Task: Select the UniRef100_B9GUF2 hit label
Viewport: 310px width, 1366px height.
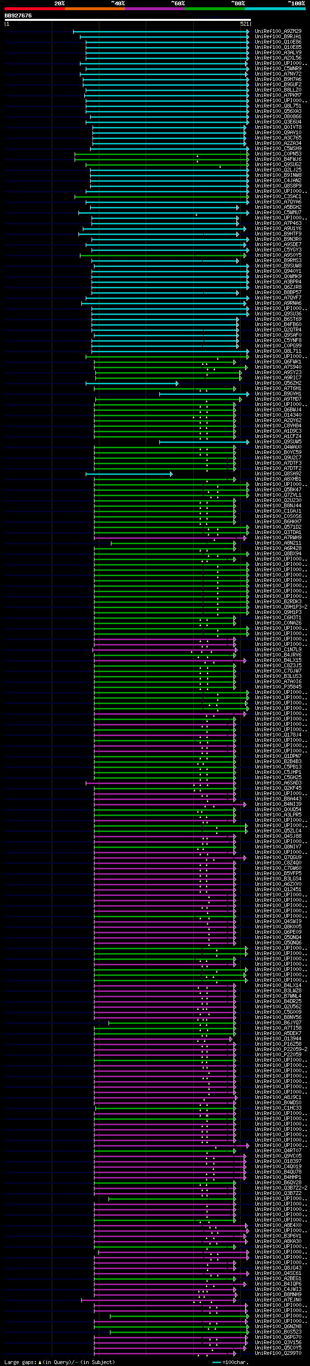Action: 278,84
